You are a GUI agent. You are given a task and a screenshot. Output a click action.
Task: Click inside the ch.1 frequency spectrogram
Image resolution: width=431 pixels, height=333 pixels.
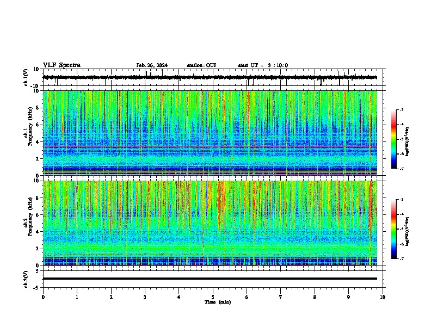tap(210, 133)
